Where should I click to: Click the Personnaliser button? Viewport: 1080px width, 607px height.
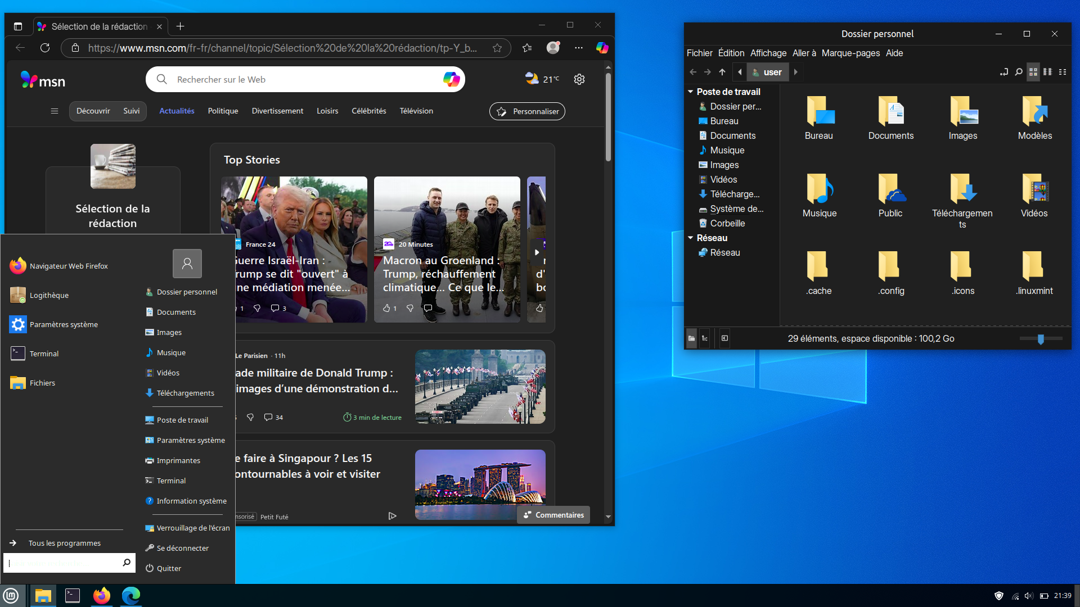click(x=528, y=111)
